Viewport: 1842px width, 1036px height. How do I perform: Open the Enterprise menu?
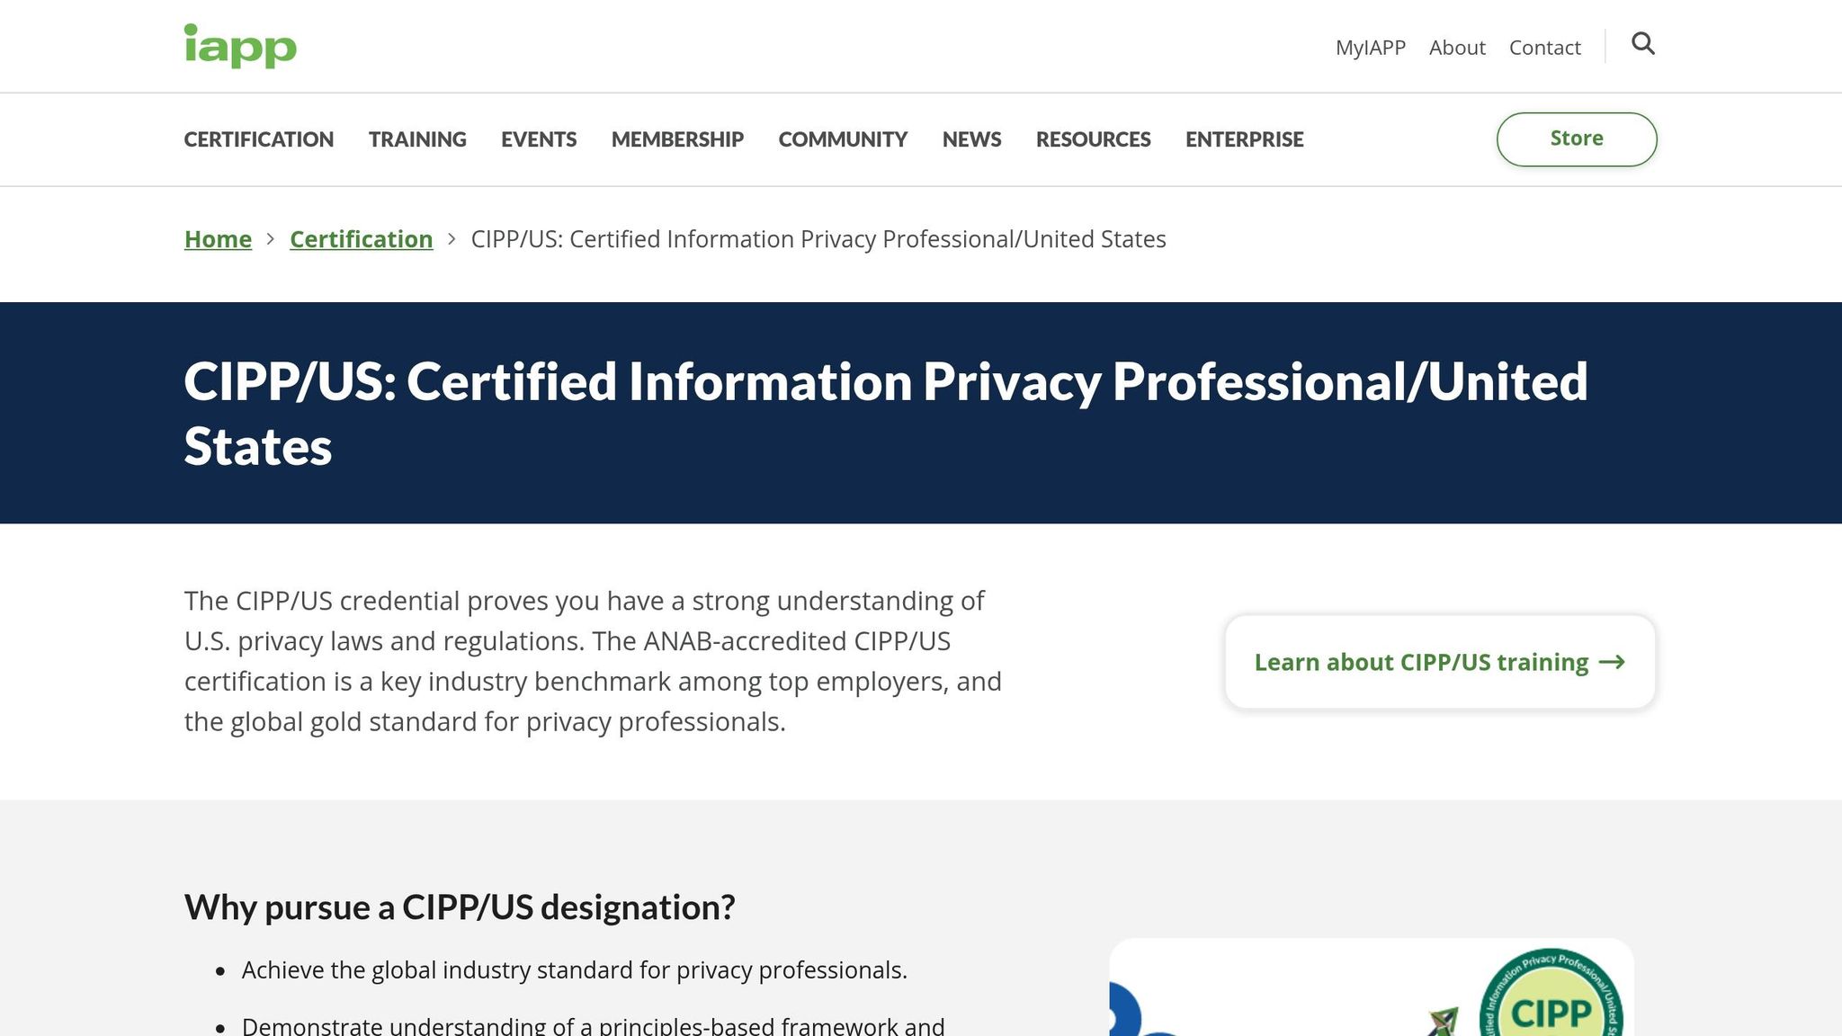click(x=1244, y=139)
